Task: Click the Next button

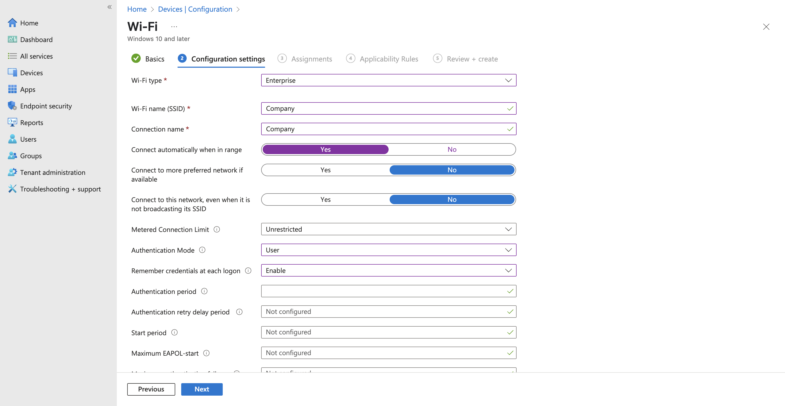Action: pyautogui.click(x=202, y=389)
